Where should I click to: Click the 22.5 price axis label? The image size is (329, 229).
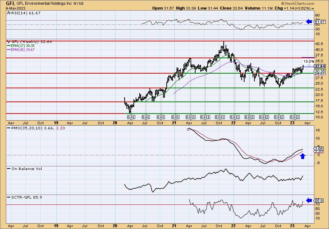click(x=319, y=89)
